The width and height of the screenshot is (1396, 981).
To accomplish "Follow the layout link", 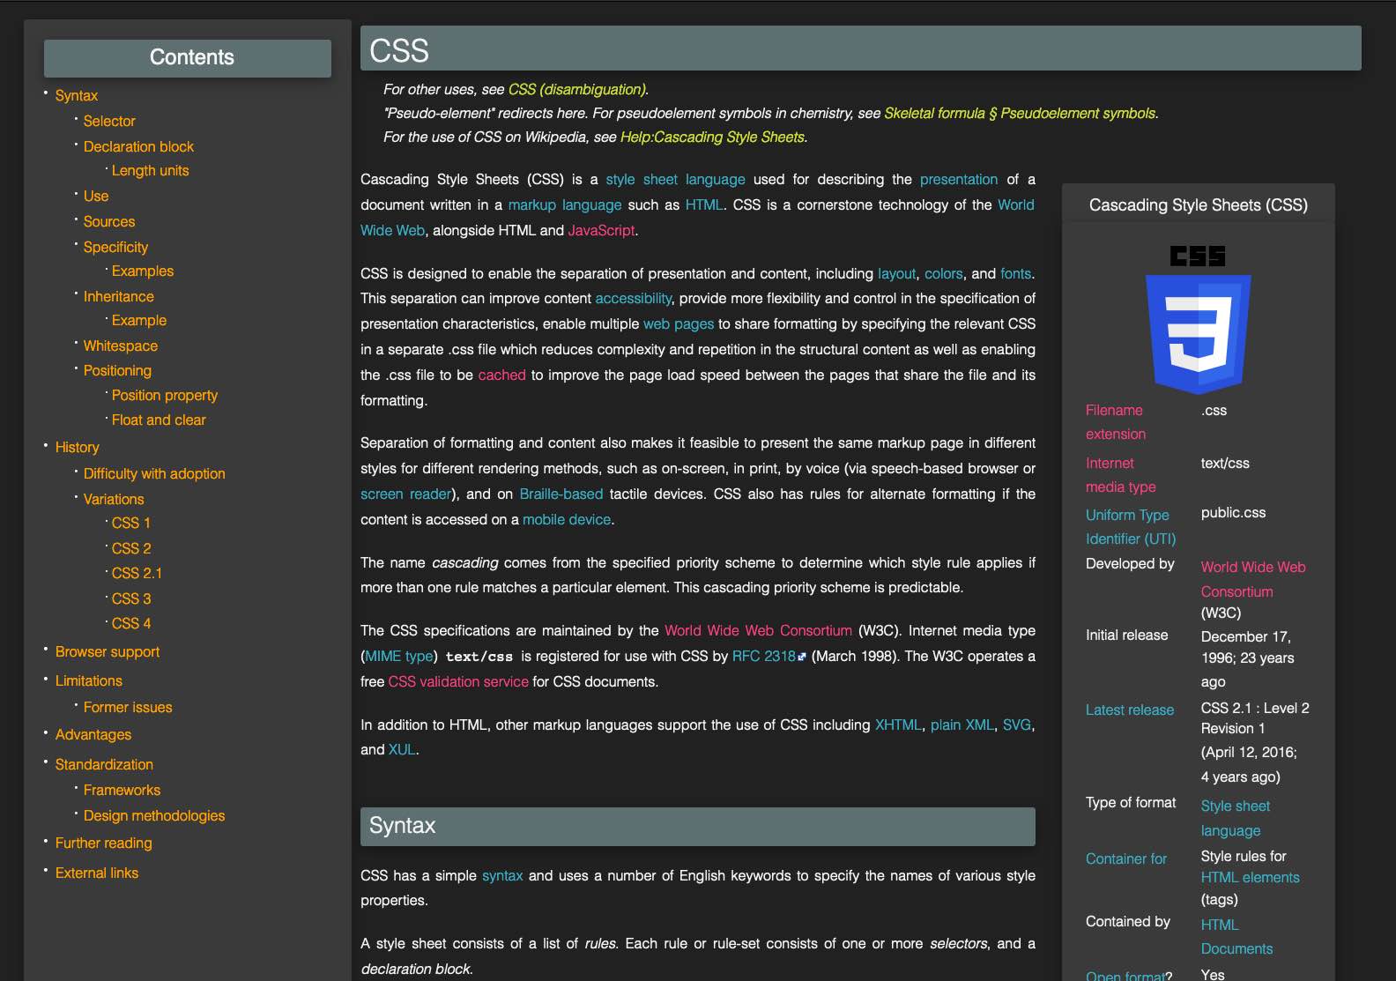I will point(897,273).
